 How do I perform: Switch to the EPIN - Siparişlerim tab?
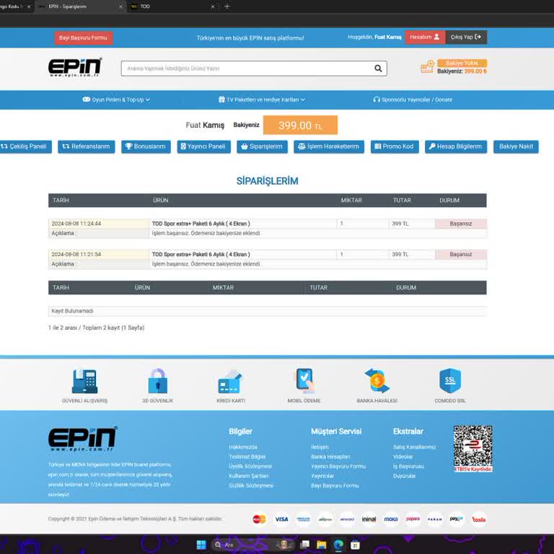pos(81,6)
